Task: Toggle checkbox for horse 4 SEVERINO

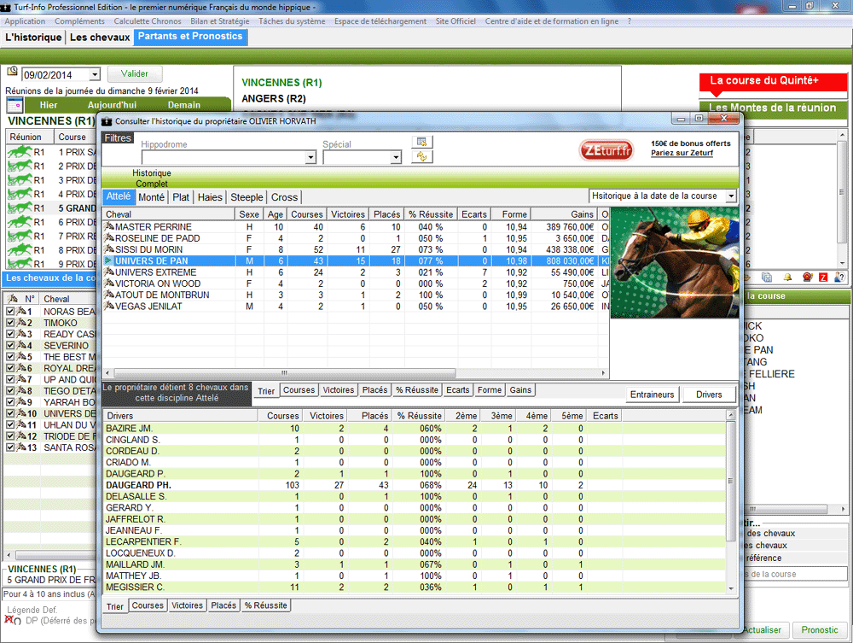Action: click(10, 346)
